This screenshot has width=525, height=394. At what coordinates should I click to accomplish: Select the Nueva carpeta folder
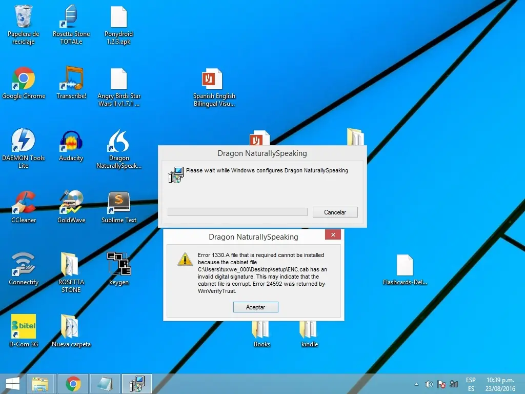click(71, 332)
